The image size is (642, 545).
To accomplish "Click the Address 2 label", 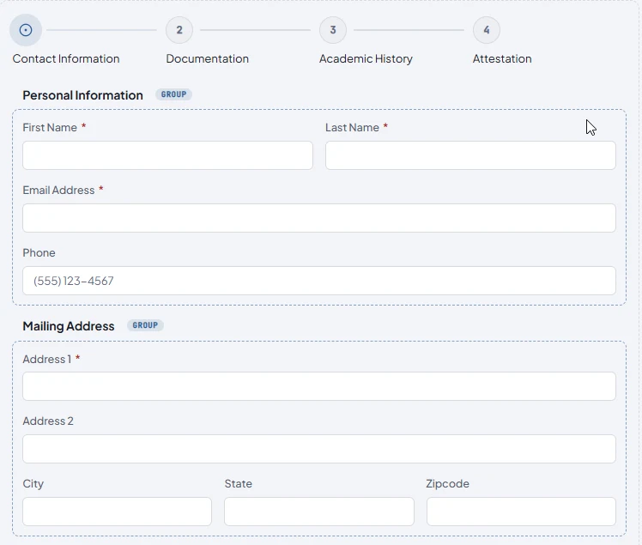I will (x=48, y=421).
